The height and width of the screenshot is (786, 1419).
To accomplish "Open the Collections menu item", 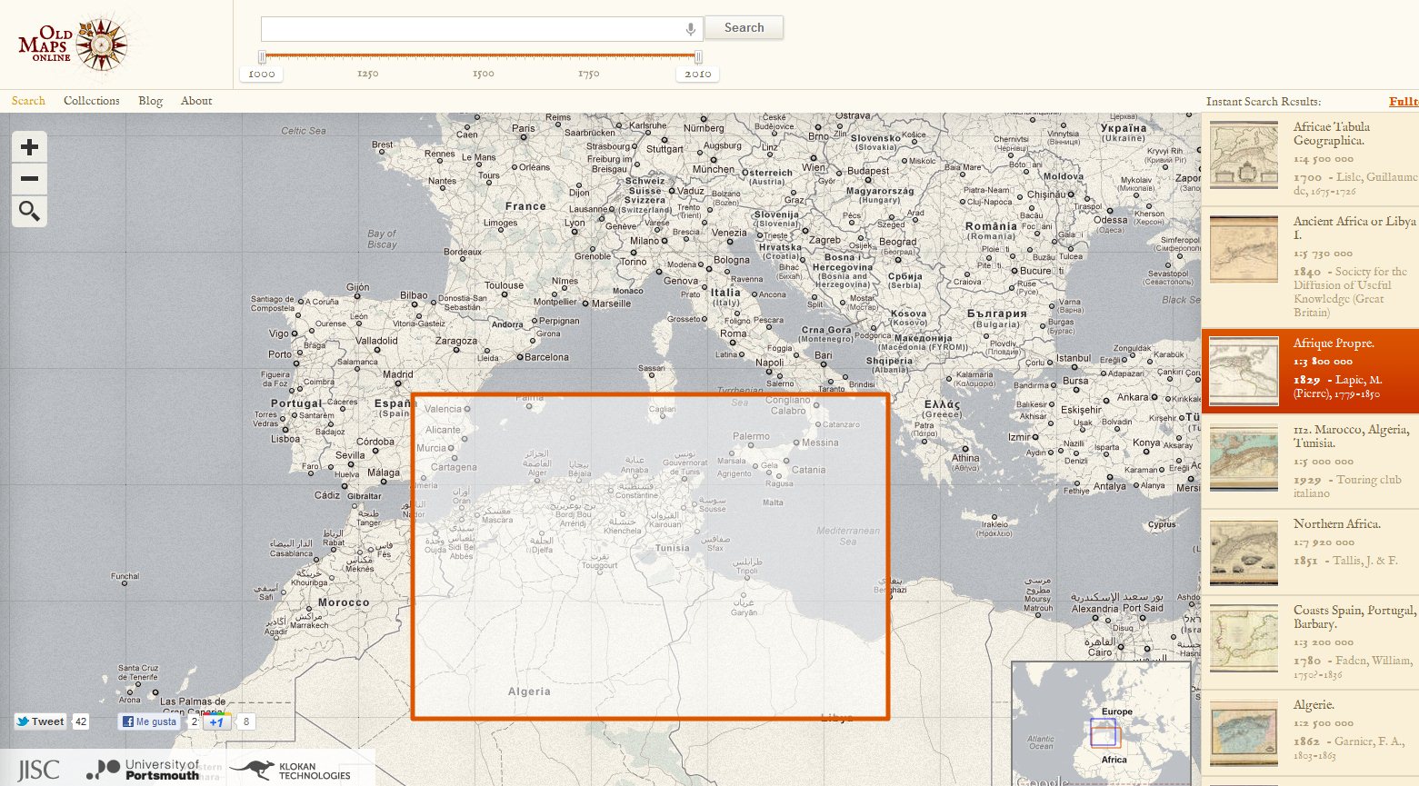I will 90,101.
